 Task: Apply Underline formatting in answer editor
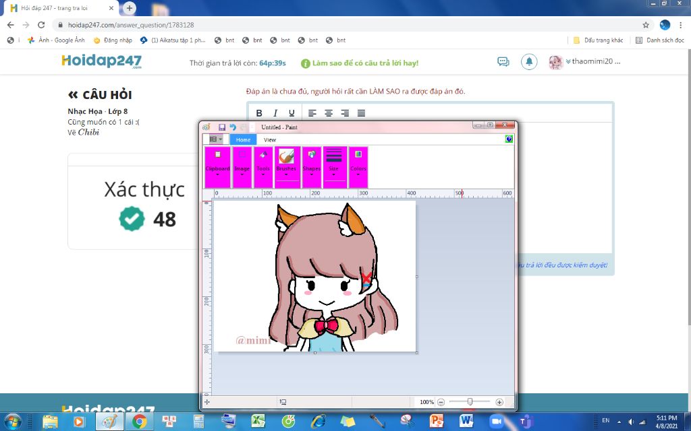pyautogui.click(x=292, y=113)
